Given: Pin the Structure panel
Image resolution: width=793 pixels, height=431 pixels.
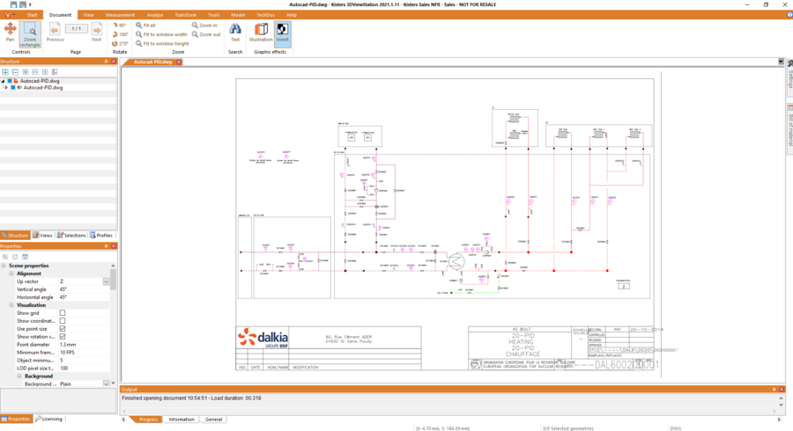Looking at the screenshot, I should pyautogui.click(x=107, y=62).
